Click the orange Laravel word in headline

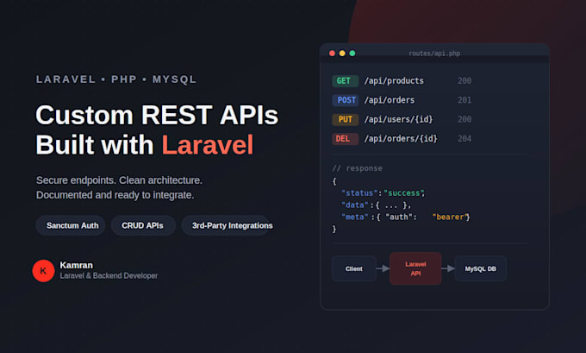click(x=208, y=145)
